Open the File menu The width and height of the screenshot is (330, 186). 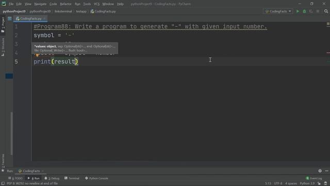[x=11, y=4]
